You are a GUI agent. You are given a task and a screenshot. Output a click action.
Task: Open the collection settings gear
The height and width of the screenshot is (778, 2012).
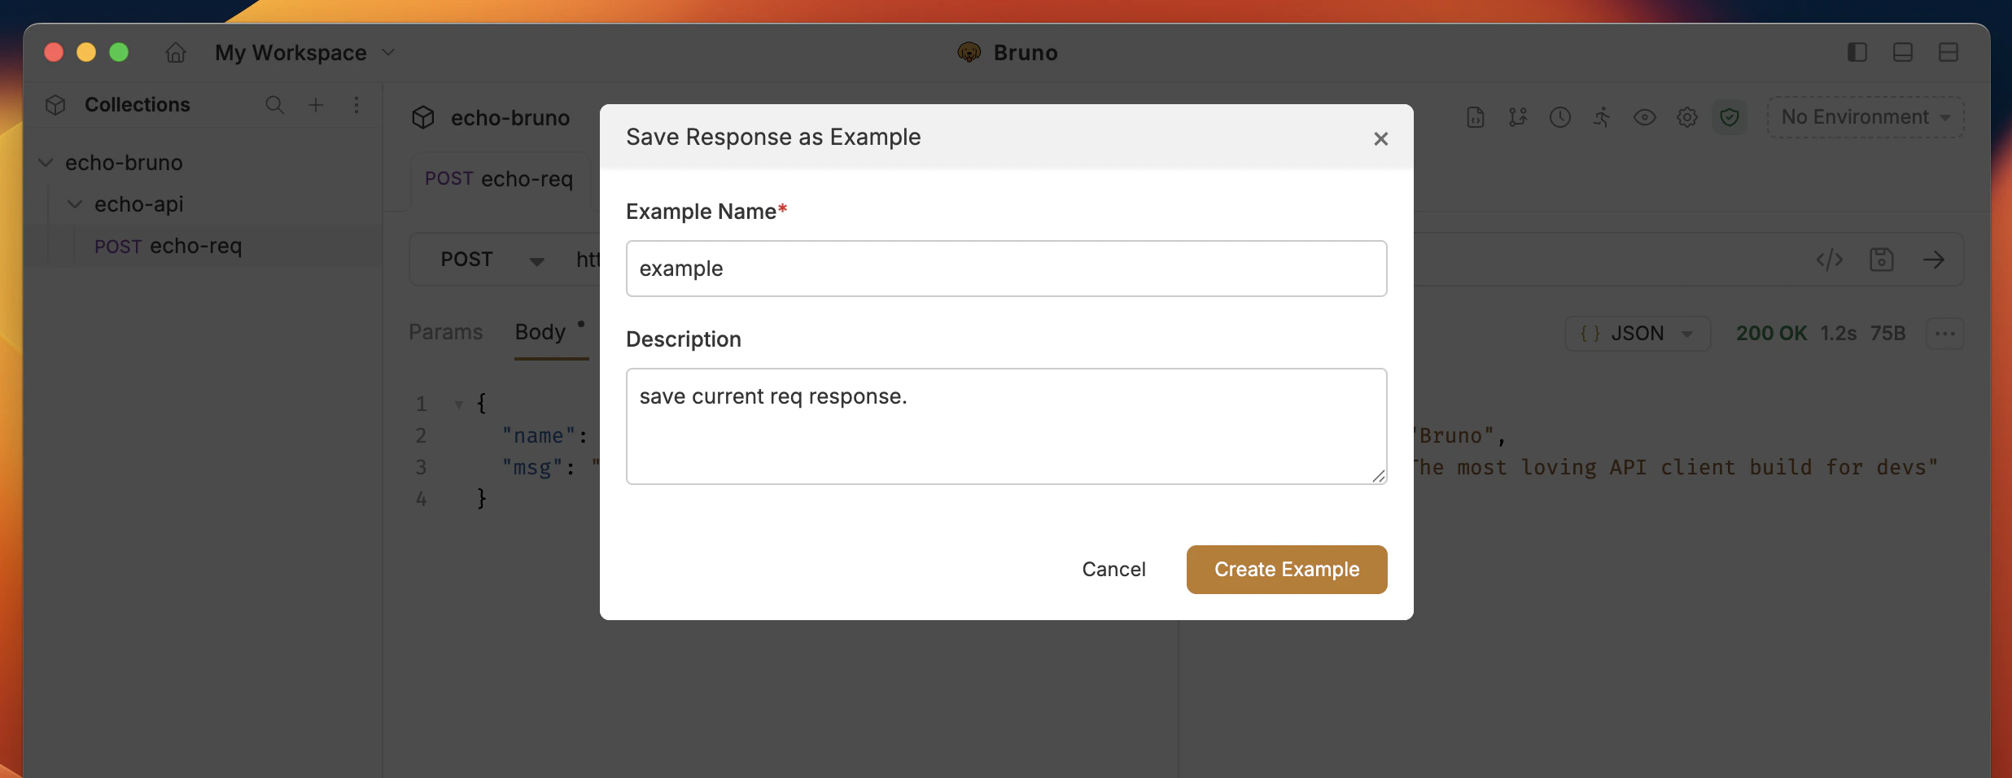pos(1687,116)
